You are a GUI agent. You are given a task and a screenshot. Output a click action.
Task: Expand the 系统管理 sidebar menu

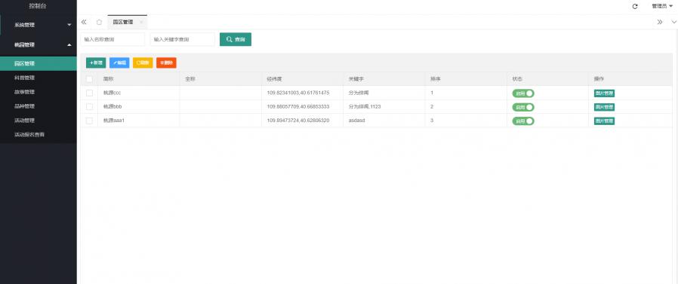coord(39,25)
